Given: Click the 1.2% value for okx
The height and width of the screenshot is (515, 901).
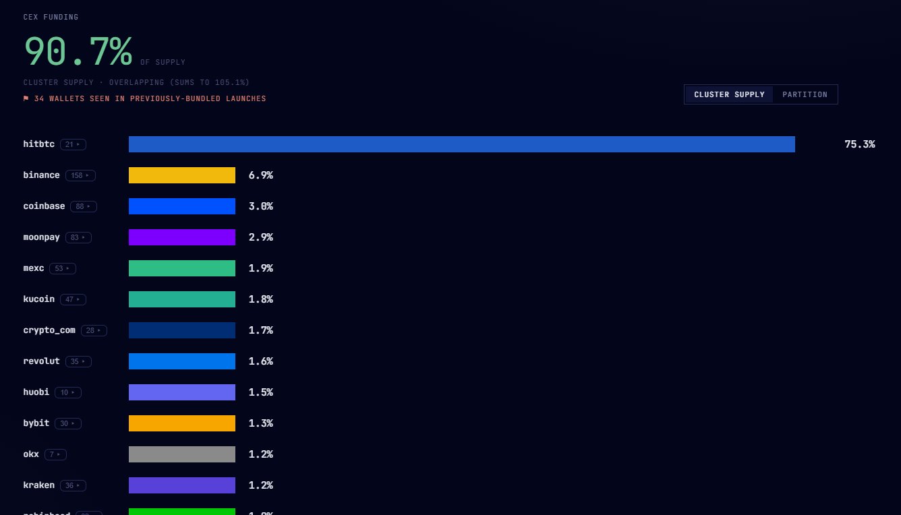Looking at the screenshot, I should [261, 454].
